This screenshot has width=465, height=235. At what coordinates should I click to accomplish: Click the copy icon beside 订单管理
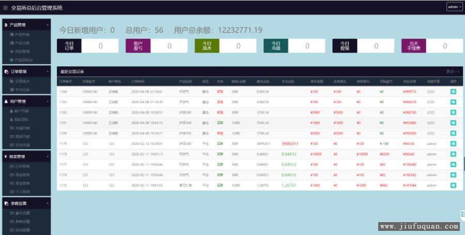tap(6, 72)
